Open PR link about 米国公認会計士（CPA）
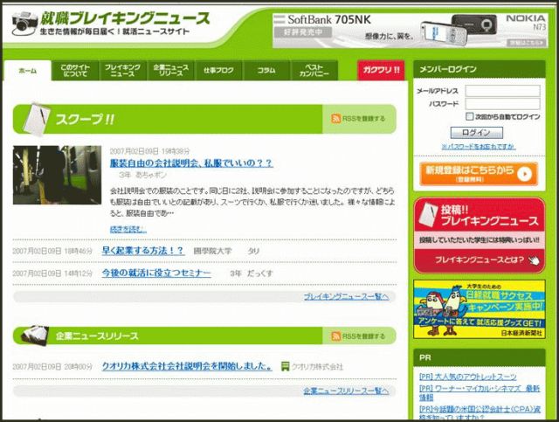This screenshot has width=559, height=422. click(x=480, y=412)
